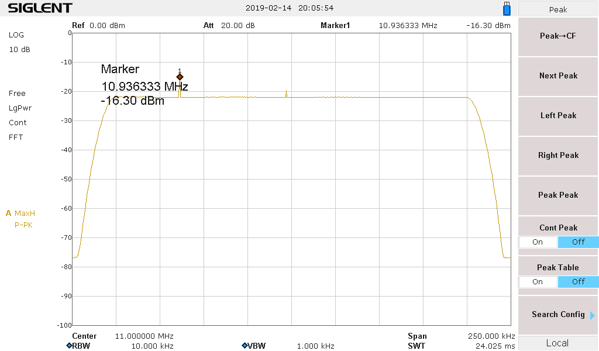
Task: Click the Cont sweep mode label
Action: pos(18,123)
